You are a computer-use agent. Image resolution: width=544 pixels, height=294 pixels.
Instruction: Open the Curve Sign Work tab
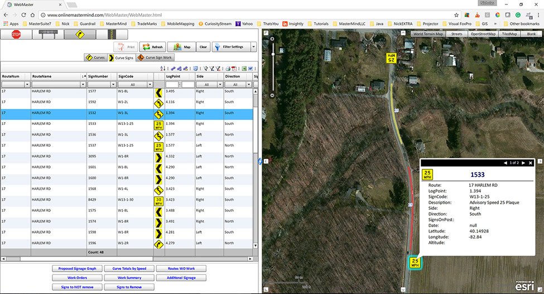click(155, 57)
